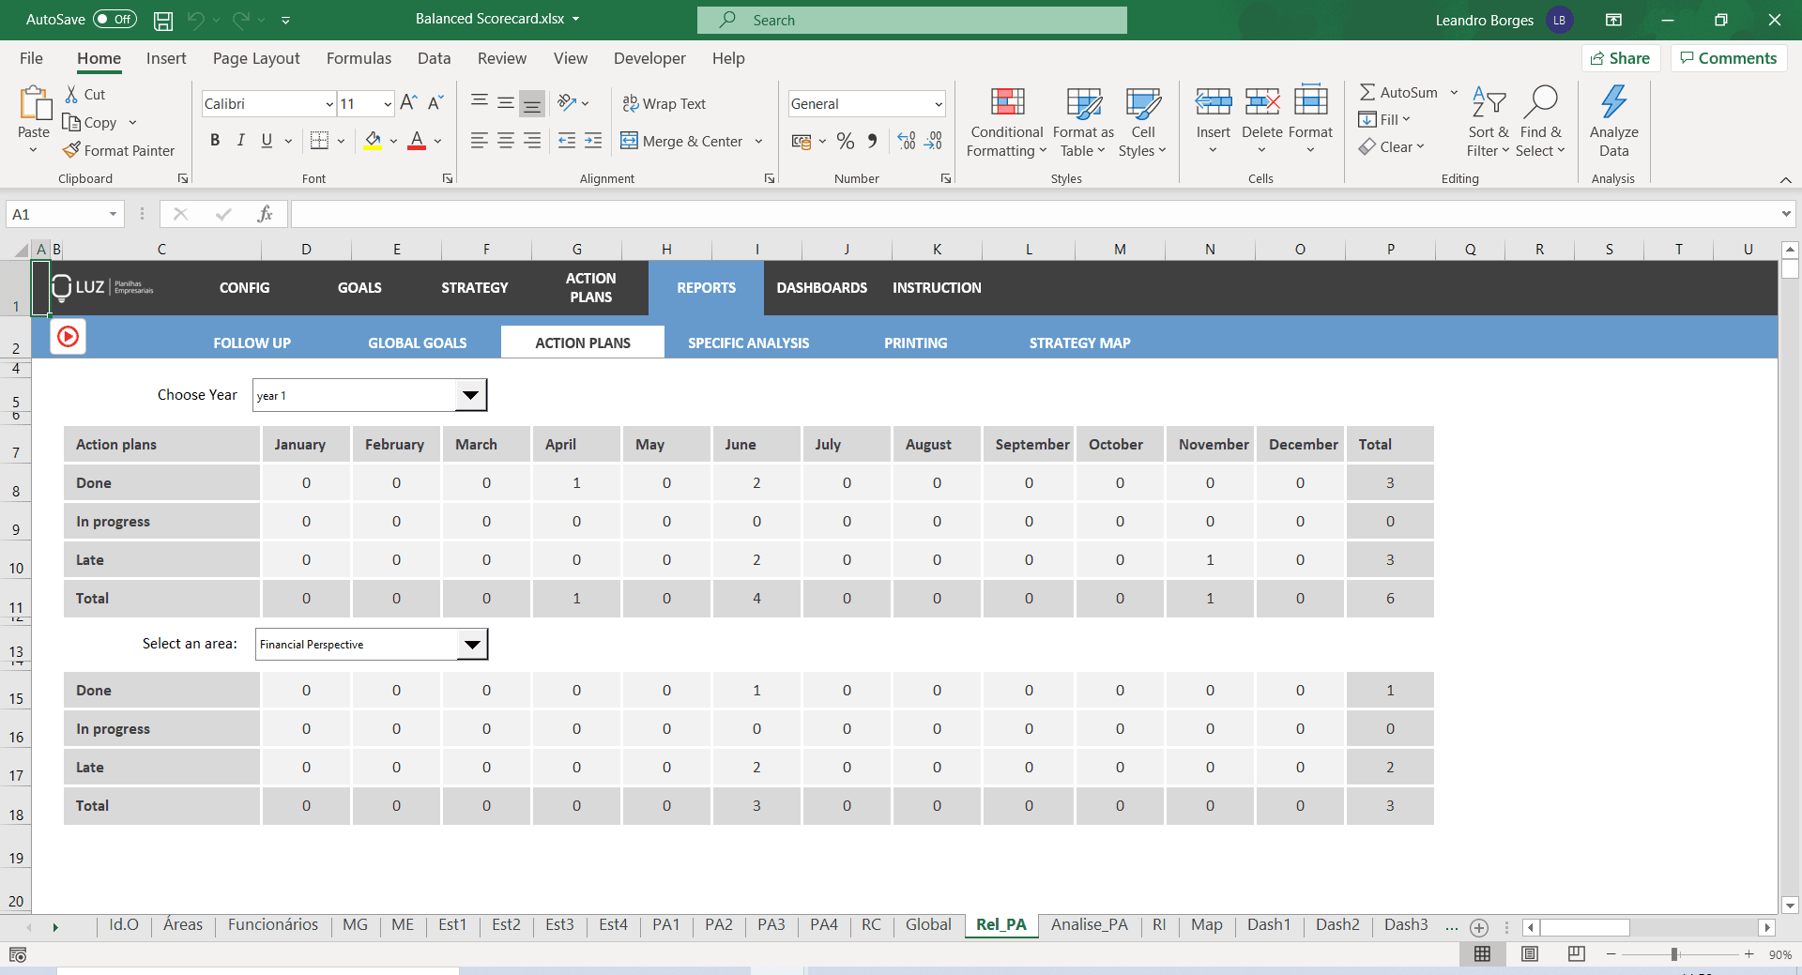Enable Wrap Text

(x=664, y=103)
